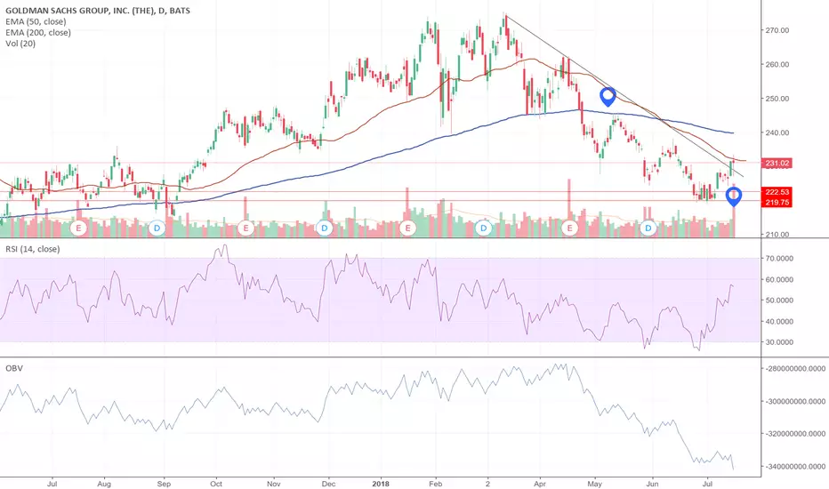Open the dividend D marker just before Dec 2017

coord(325,228)
